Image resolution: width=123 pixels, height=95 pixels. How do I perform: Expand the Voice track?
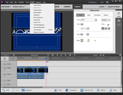click(x=2, y=80)
